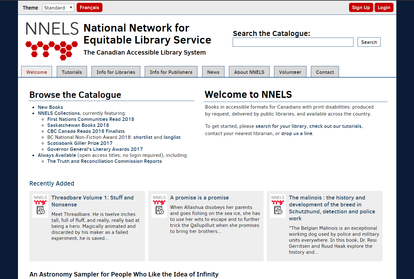
Task: Open A promise is a promise title
Action: click(200, 198)
